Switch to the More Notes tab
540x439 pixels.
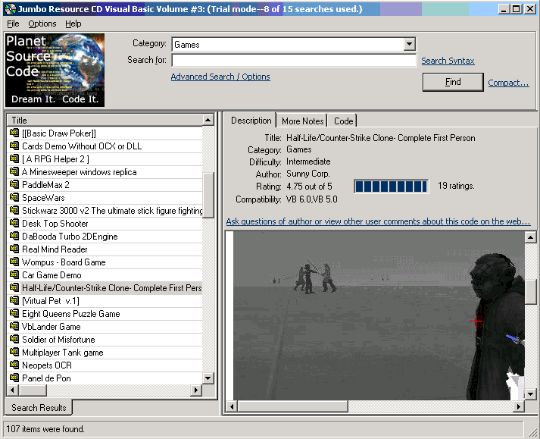pos(302,121)
